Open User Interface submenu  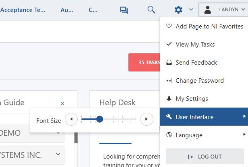pos(204,117)
